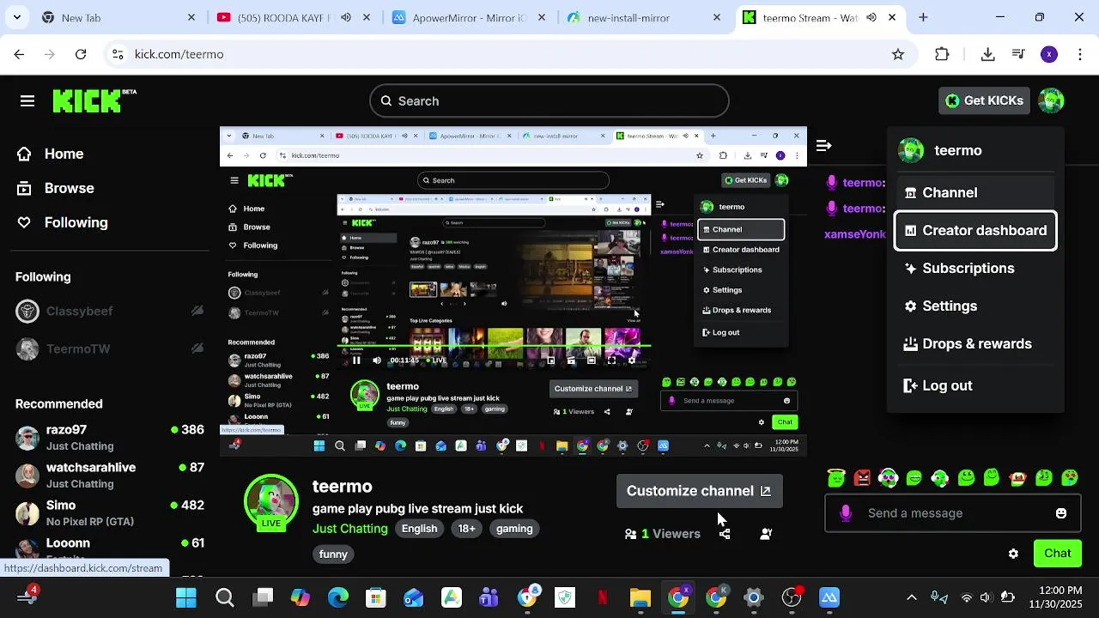This screenshot has height=618, width=1099.
Task: Open Settings from the user menu
Action: pyautogui.click(x=975, y=306)
